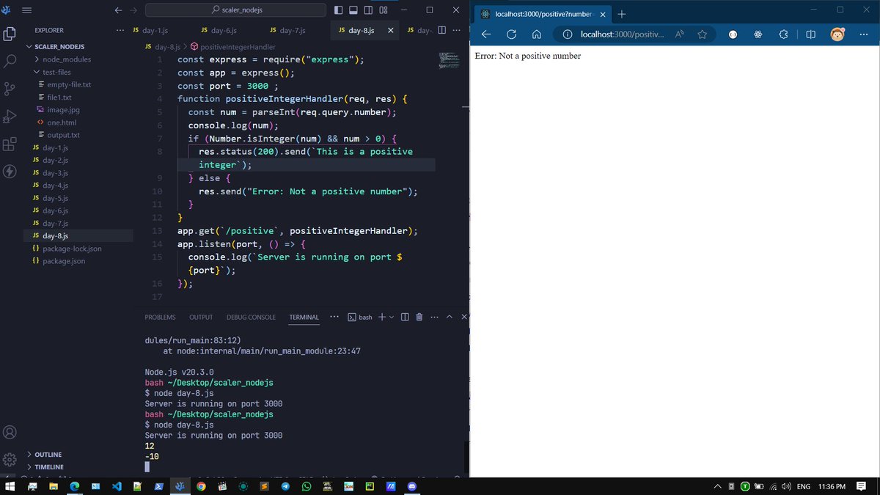This screenshot has height=495, width=880.
Task: Open day-5.js in the explorer
Action: click(x=55, y=198)
